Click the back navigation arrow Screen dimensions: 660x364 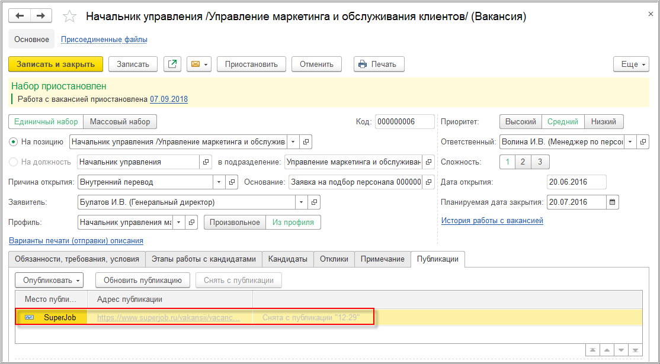[x=20, y=16]
